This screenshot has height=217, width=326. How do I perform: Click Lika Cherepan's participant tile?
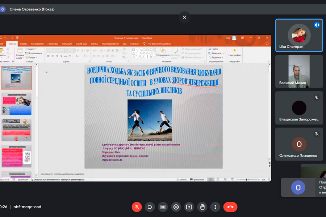299,35
